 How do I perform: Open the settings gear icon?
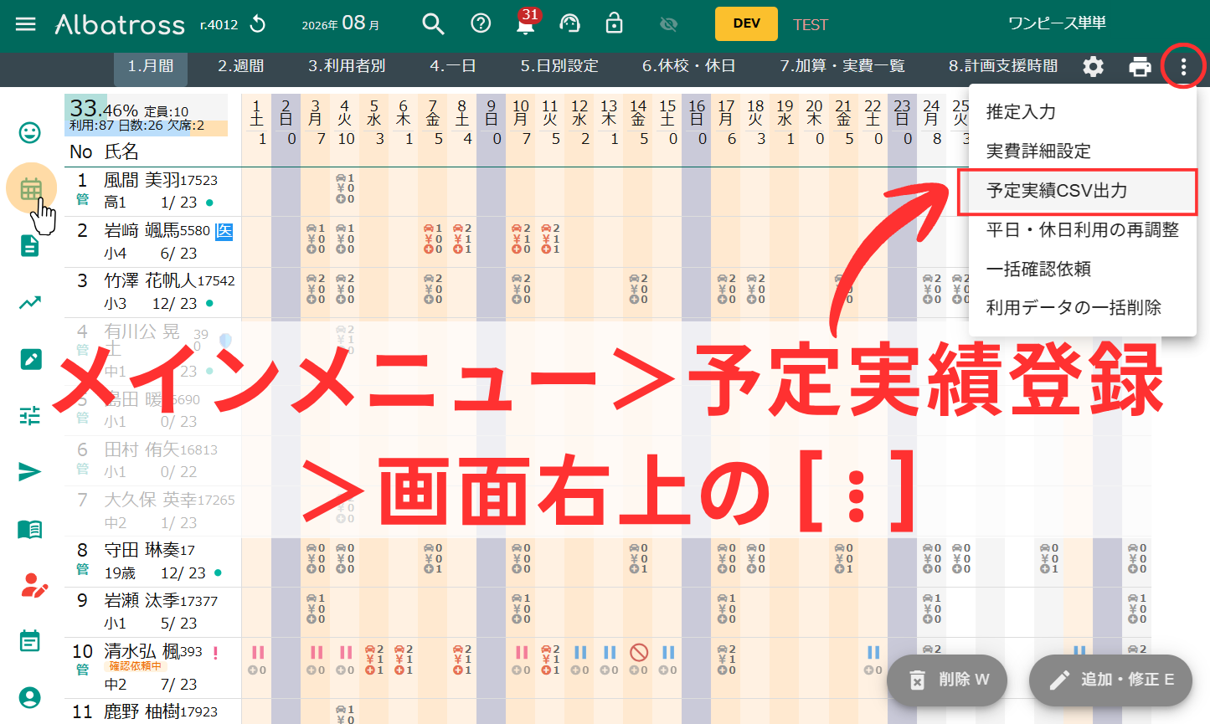click(x=1093, y=67)
